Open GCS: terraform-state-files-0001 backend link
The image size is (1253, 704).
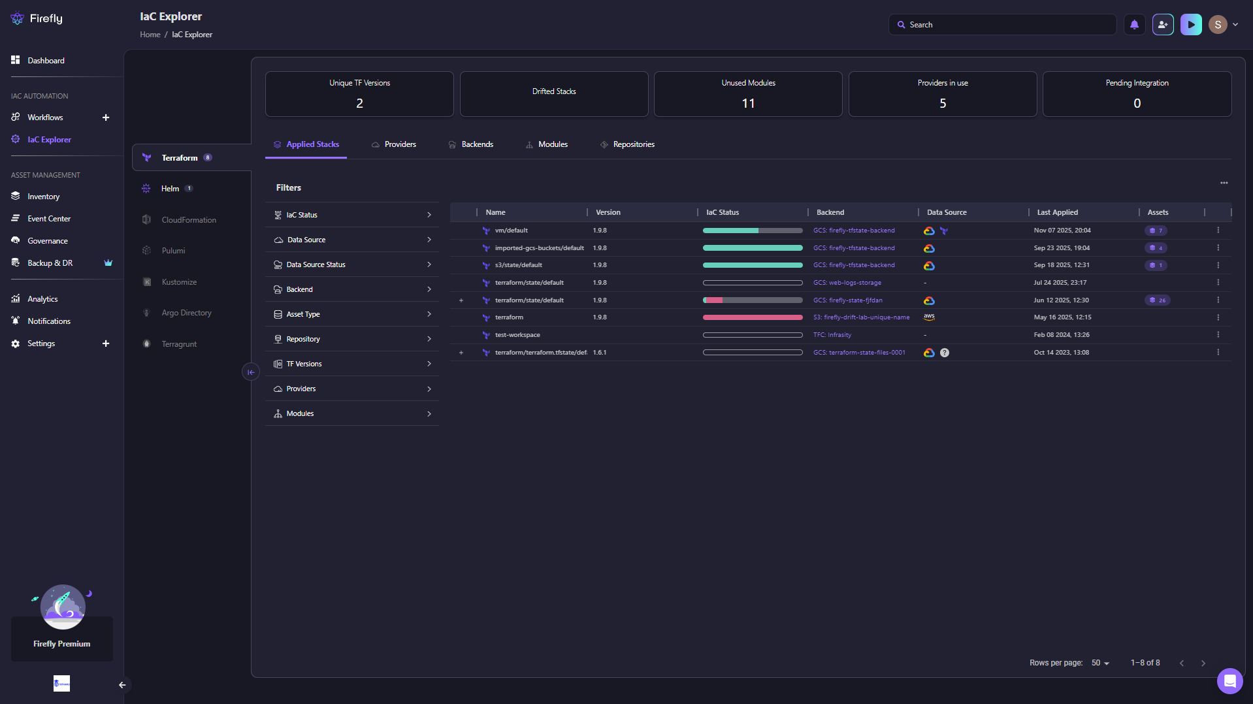coord(859,353)
